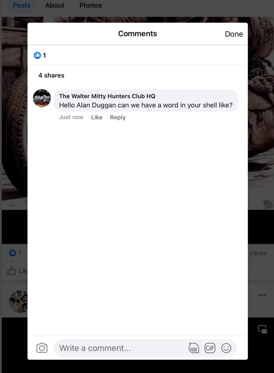
Task: Open the Photos tab
Action: click(x=91, y=5)
